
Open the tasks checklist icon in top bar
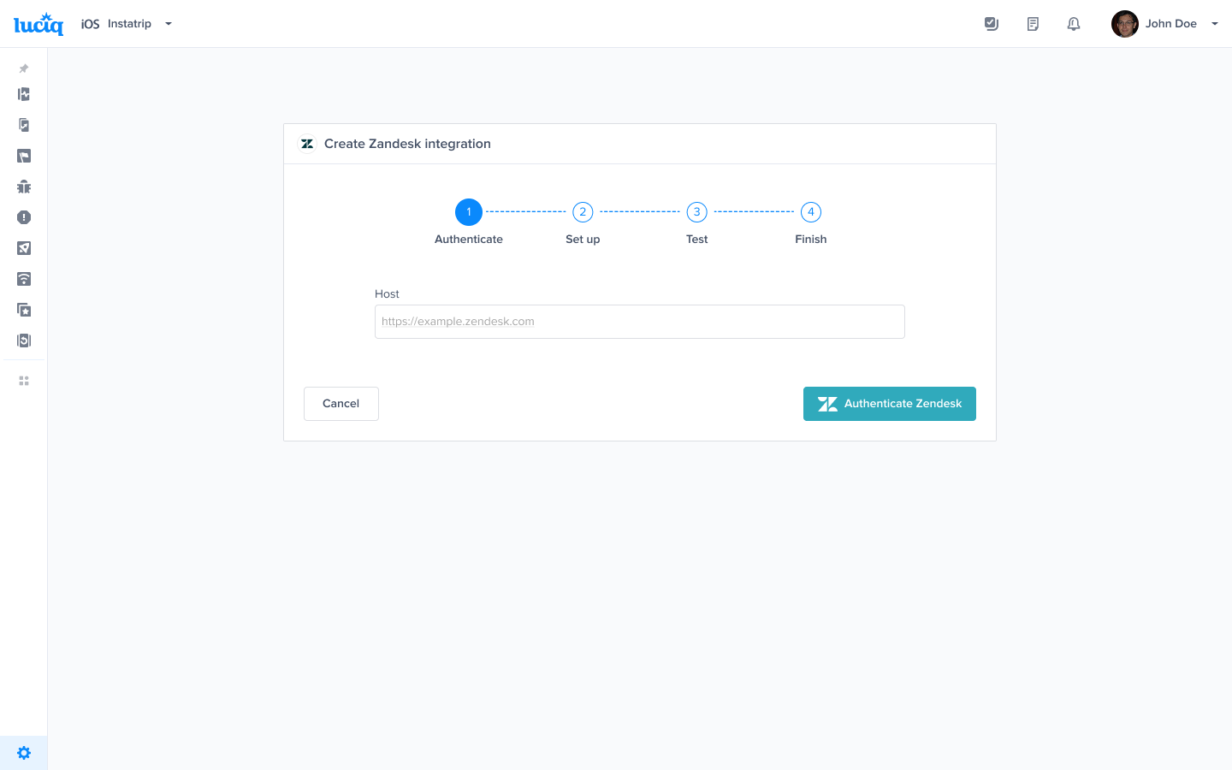click(992, 23)
